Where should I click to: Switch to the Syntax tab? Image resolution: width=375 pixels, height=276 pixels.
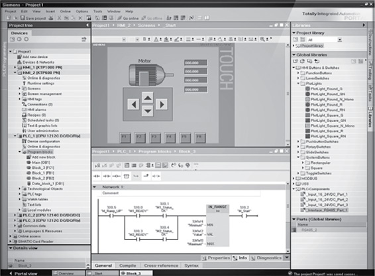[x=191, y=265]
